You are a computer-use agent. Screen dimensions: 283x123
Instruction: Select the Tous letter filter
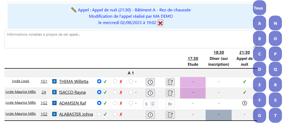tap(259, 8)
